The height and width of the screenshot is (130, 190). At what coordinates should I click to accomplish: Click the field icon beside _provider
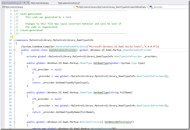click(x=151, y=7)
